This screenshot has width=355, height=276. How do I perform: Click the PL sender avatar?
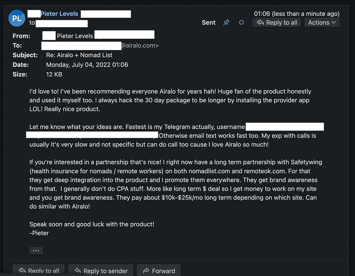click(x=17, y=18)
